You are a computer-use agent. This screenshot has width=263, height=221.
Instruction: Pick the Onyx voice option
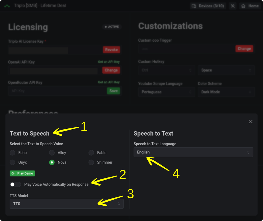click(13, 162)
